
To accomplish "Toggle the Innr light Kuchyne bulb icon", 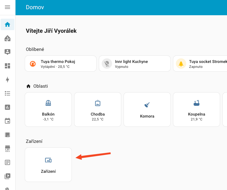I will pos(107,64).
